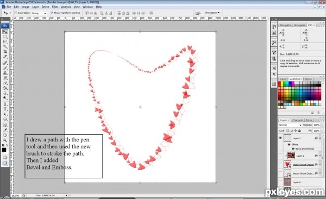Screen dimensions: 326x199
Task: Enable the Auto-Select checkbox
Action: click(16, 13)
